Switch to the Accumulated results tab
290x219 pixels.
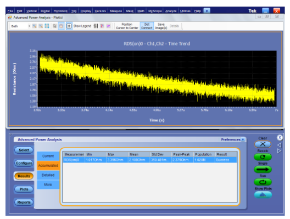click(48, 165)
